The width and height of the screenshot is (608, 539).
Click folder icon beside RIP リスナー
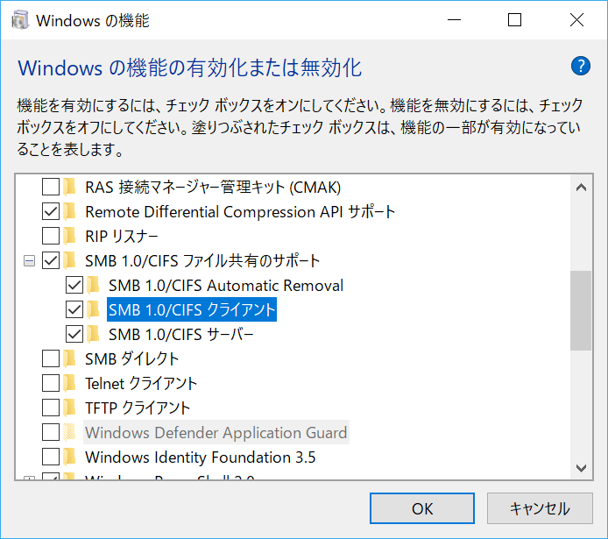[69, 236]
